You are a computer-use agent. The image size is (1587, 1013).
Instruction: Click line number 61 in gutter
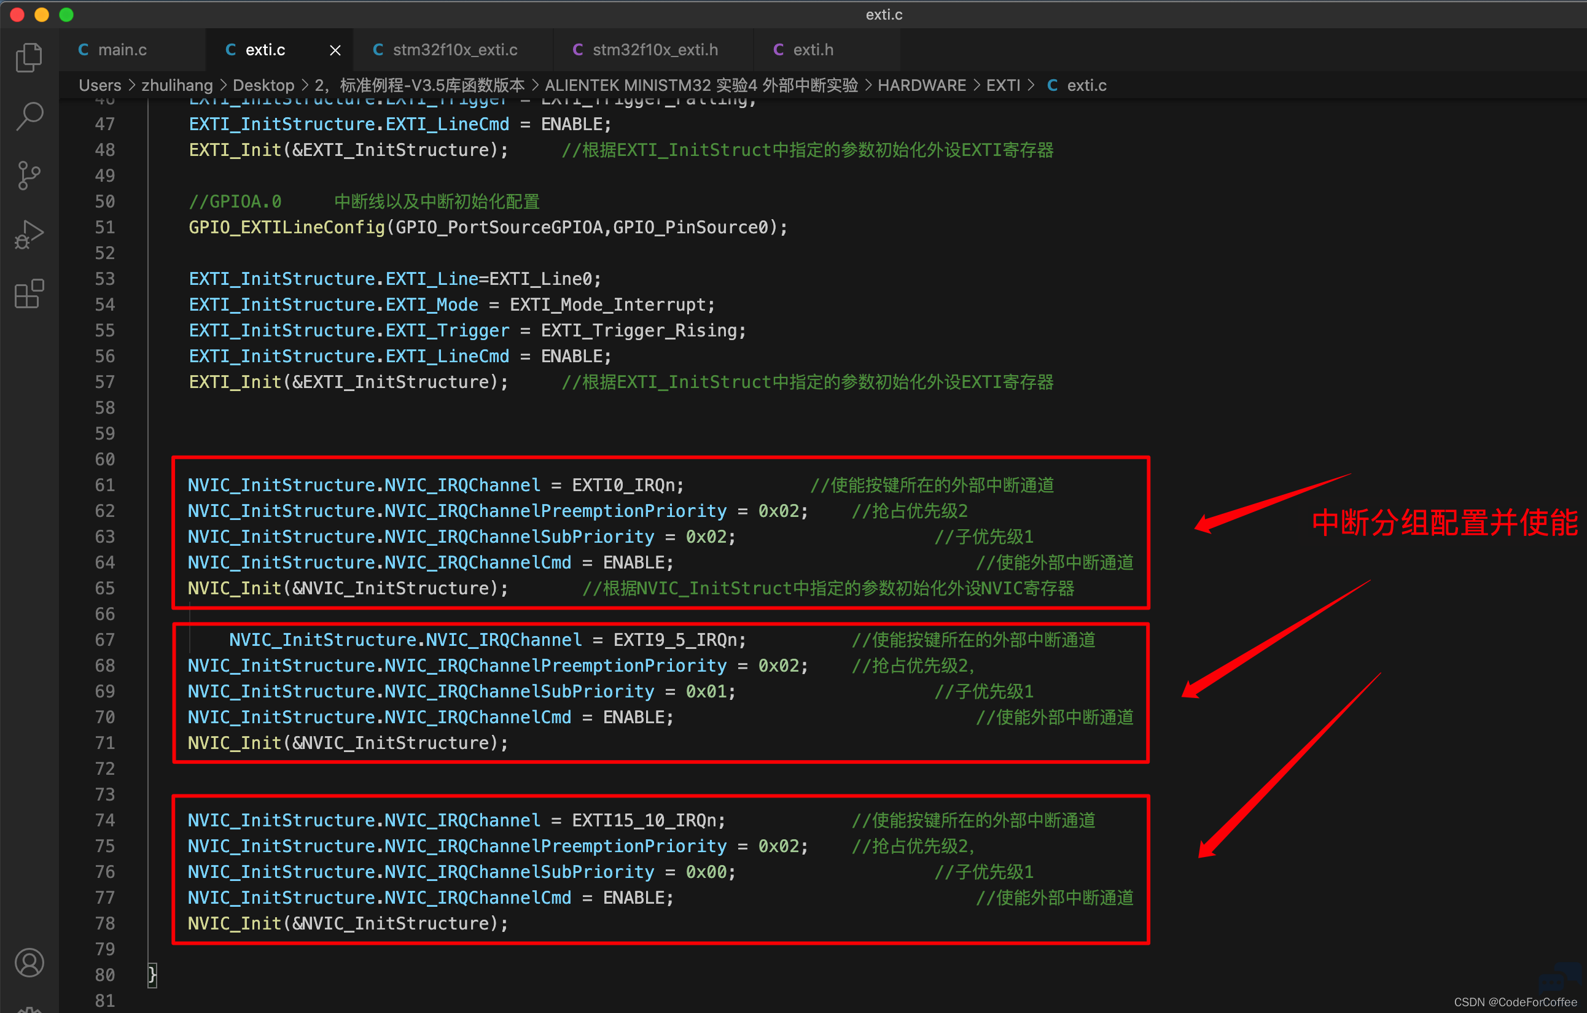coord(105,485)
